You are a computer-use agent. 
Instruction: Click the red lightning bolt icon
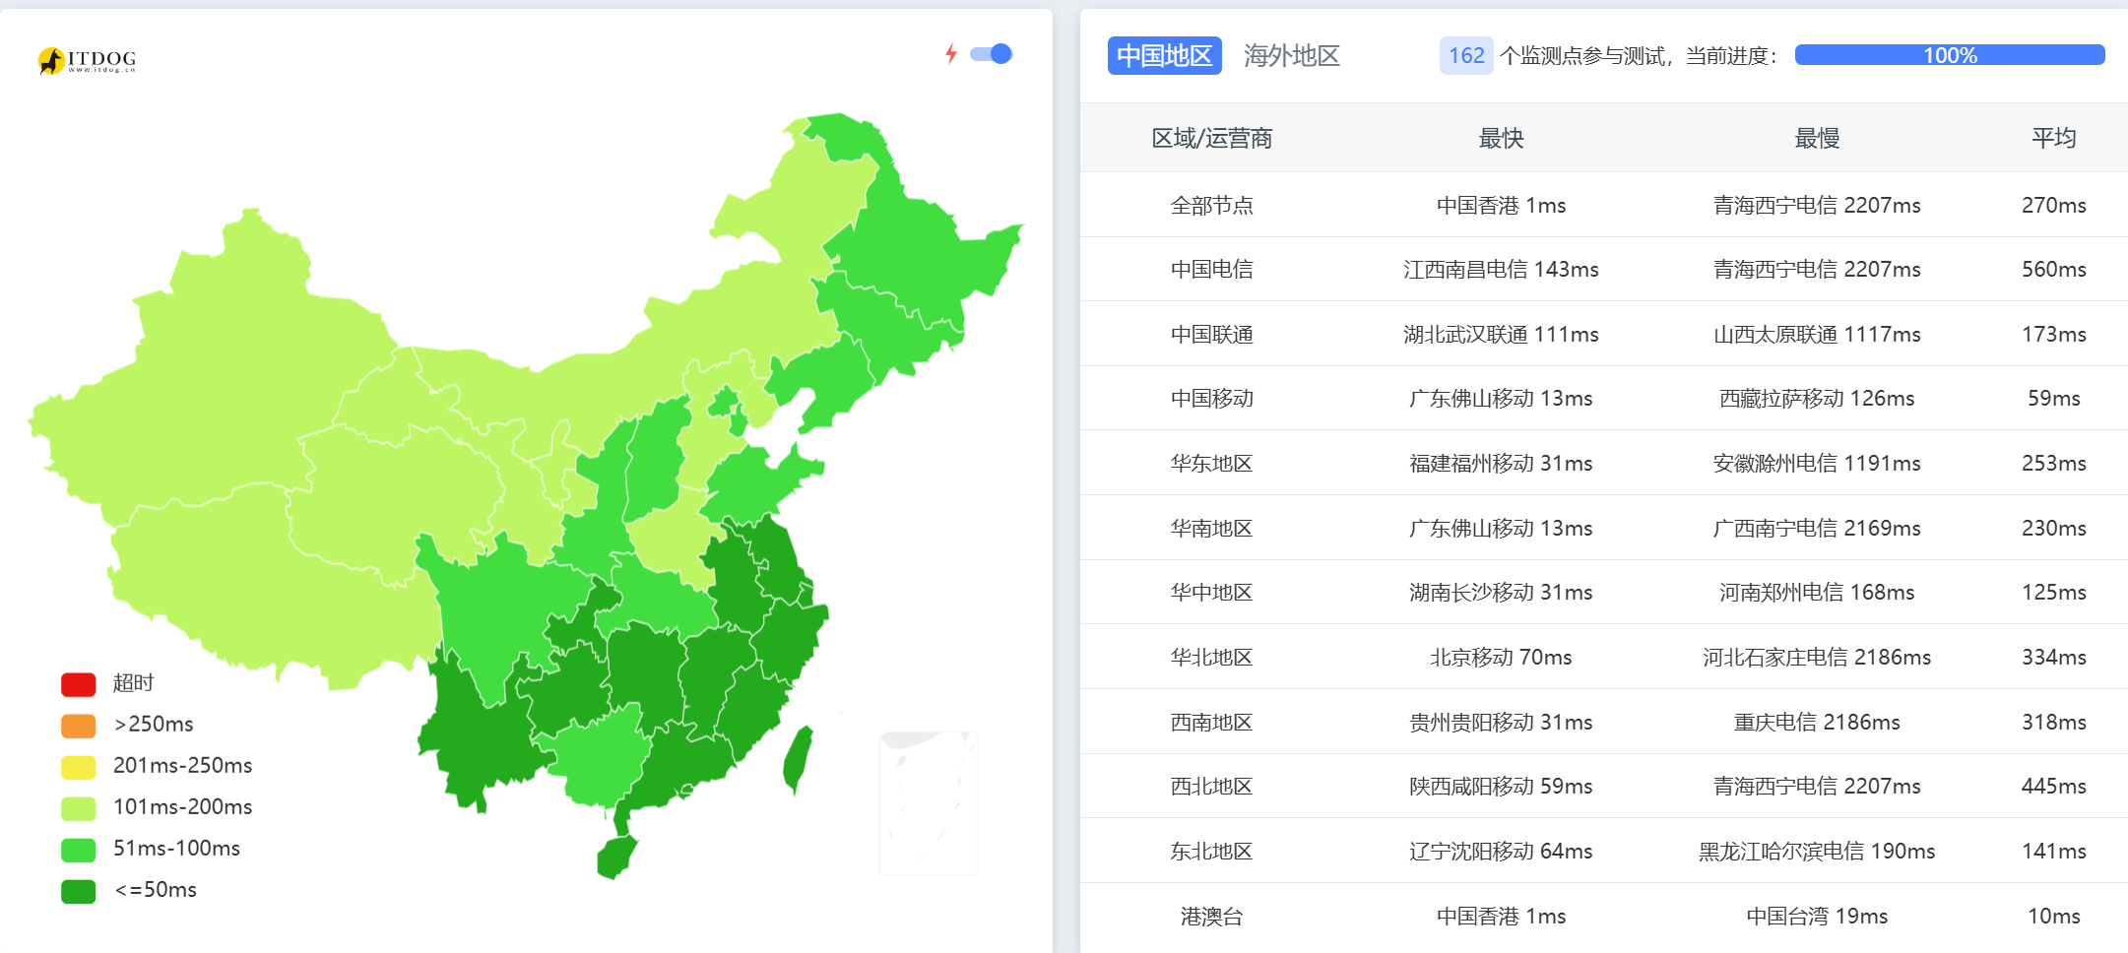950,54
